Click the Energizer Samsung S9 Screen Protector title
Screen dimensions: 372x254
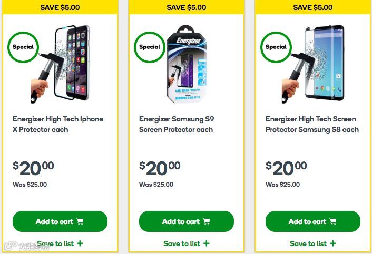click(177, 124)
